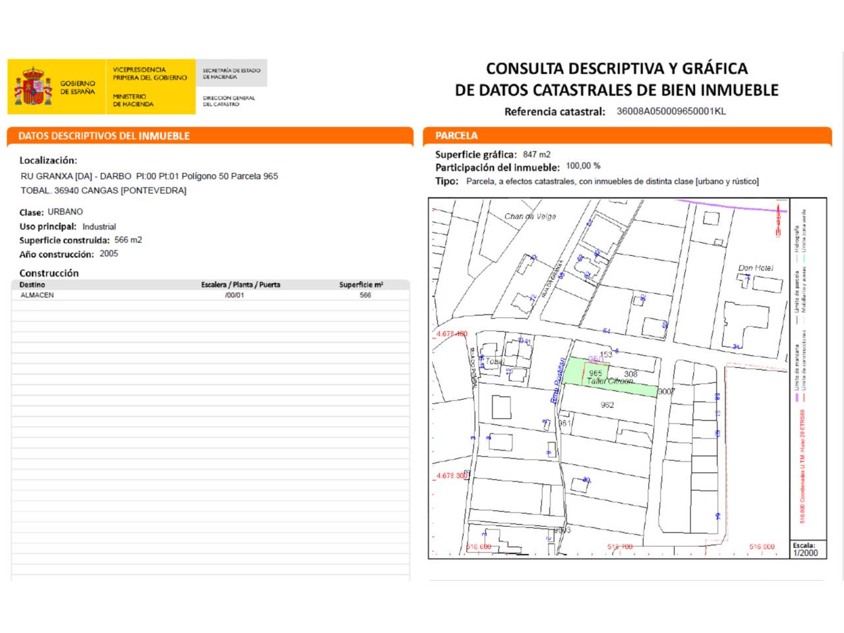The height and width of the screenshot is (633, 844).
Task: Click 'Superficie m²' column header
Action: 361,285
